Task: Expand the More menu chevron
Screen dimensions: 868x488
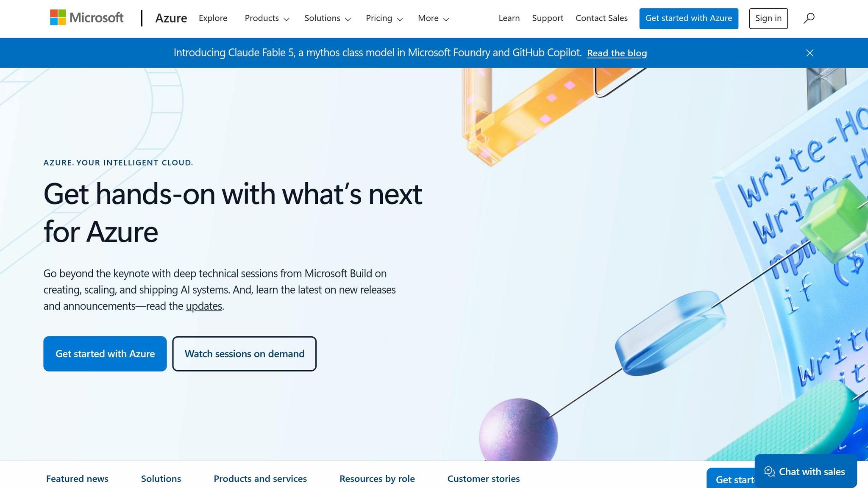Action: click(446, 19)
